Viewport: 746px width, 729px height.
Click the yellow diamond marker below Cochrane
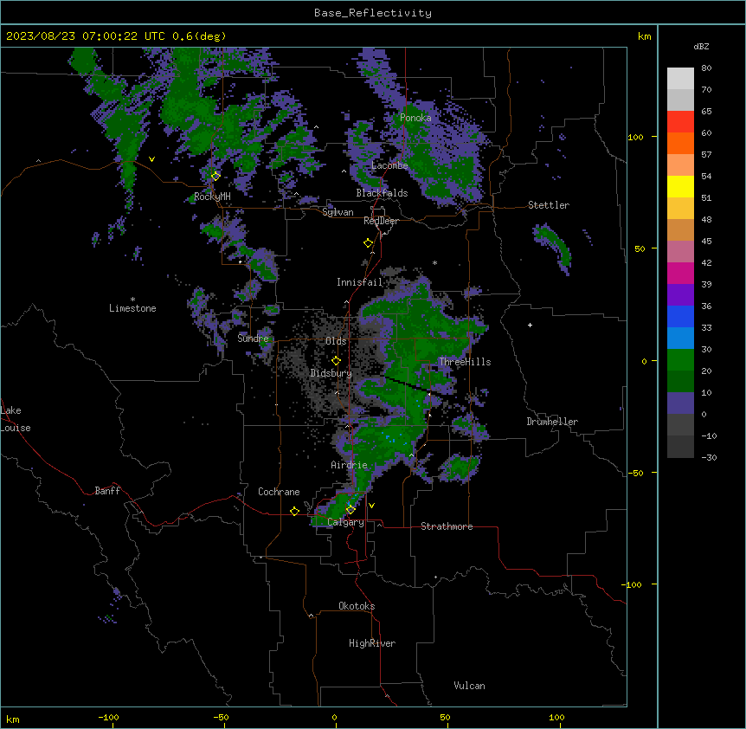294,512
